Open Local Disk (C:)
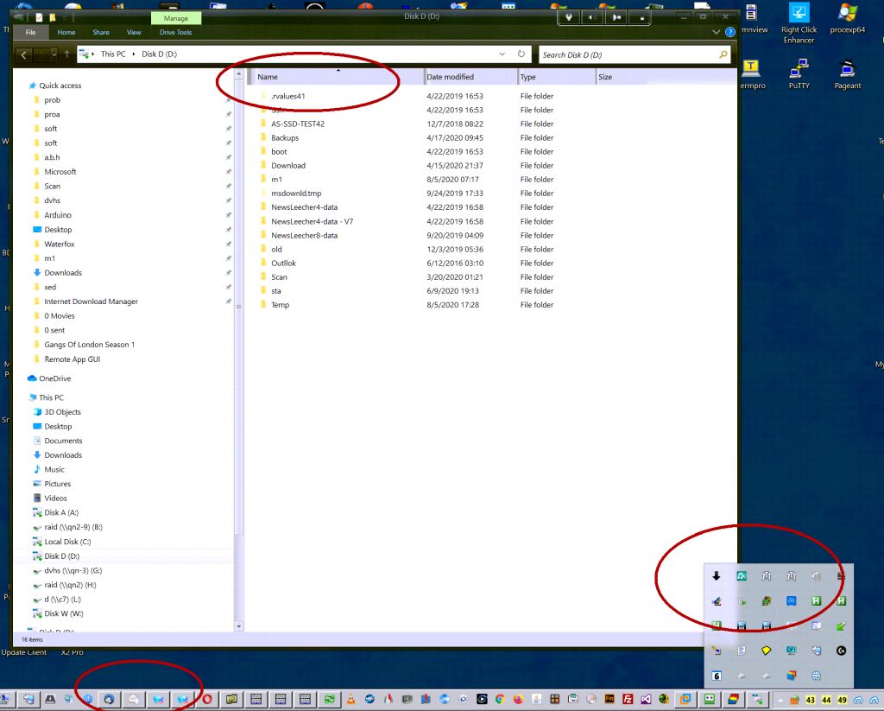This screenshot has height=711, width=884. (67, 542)
